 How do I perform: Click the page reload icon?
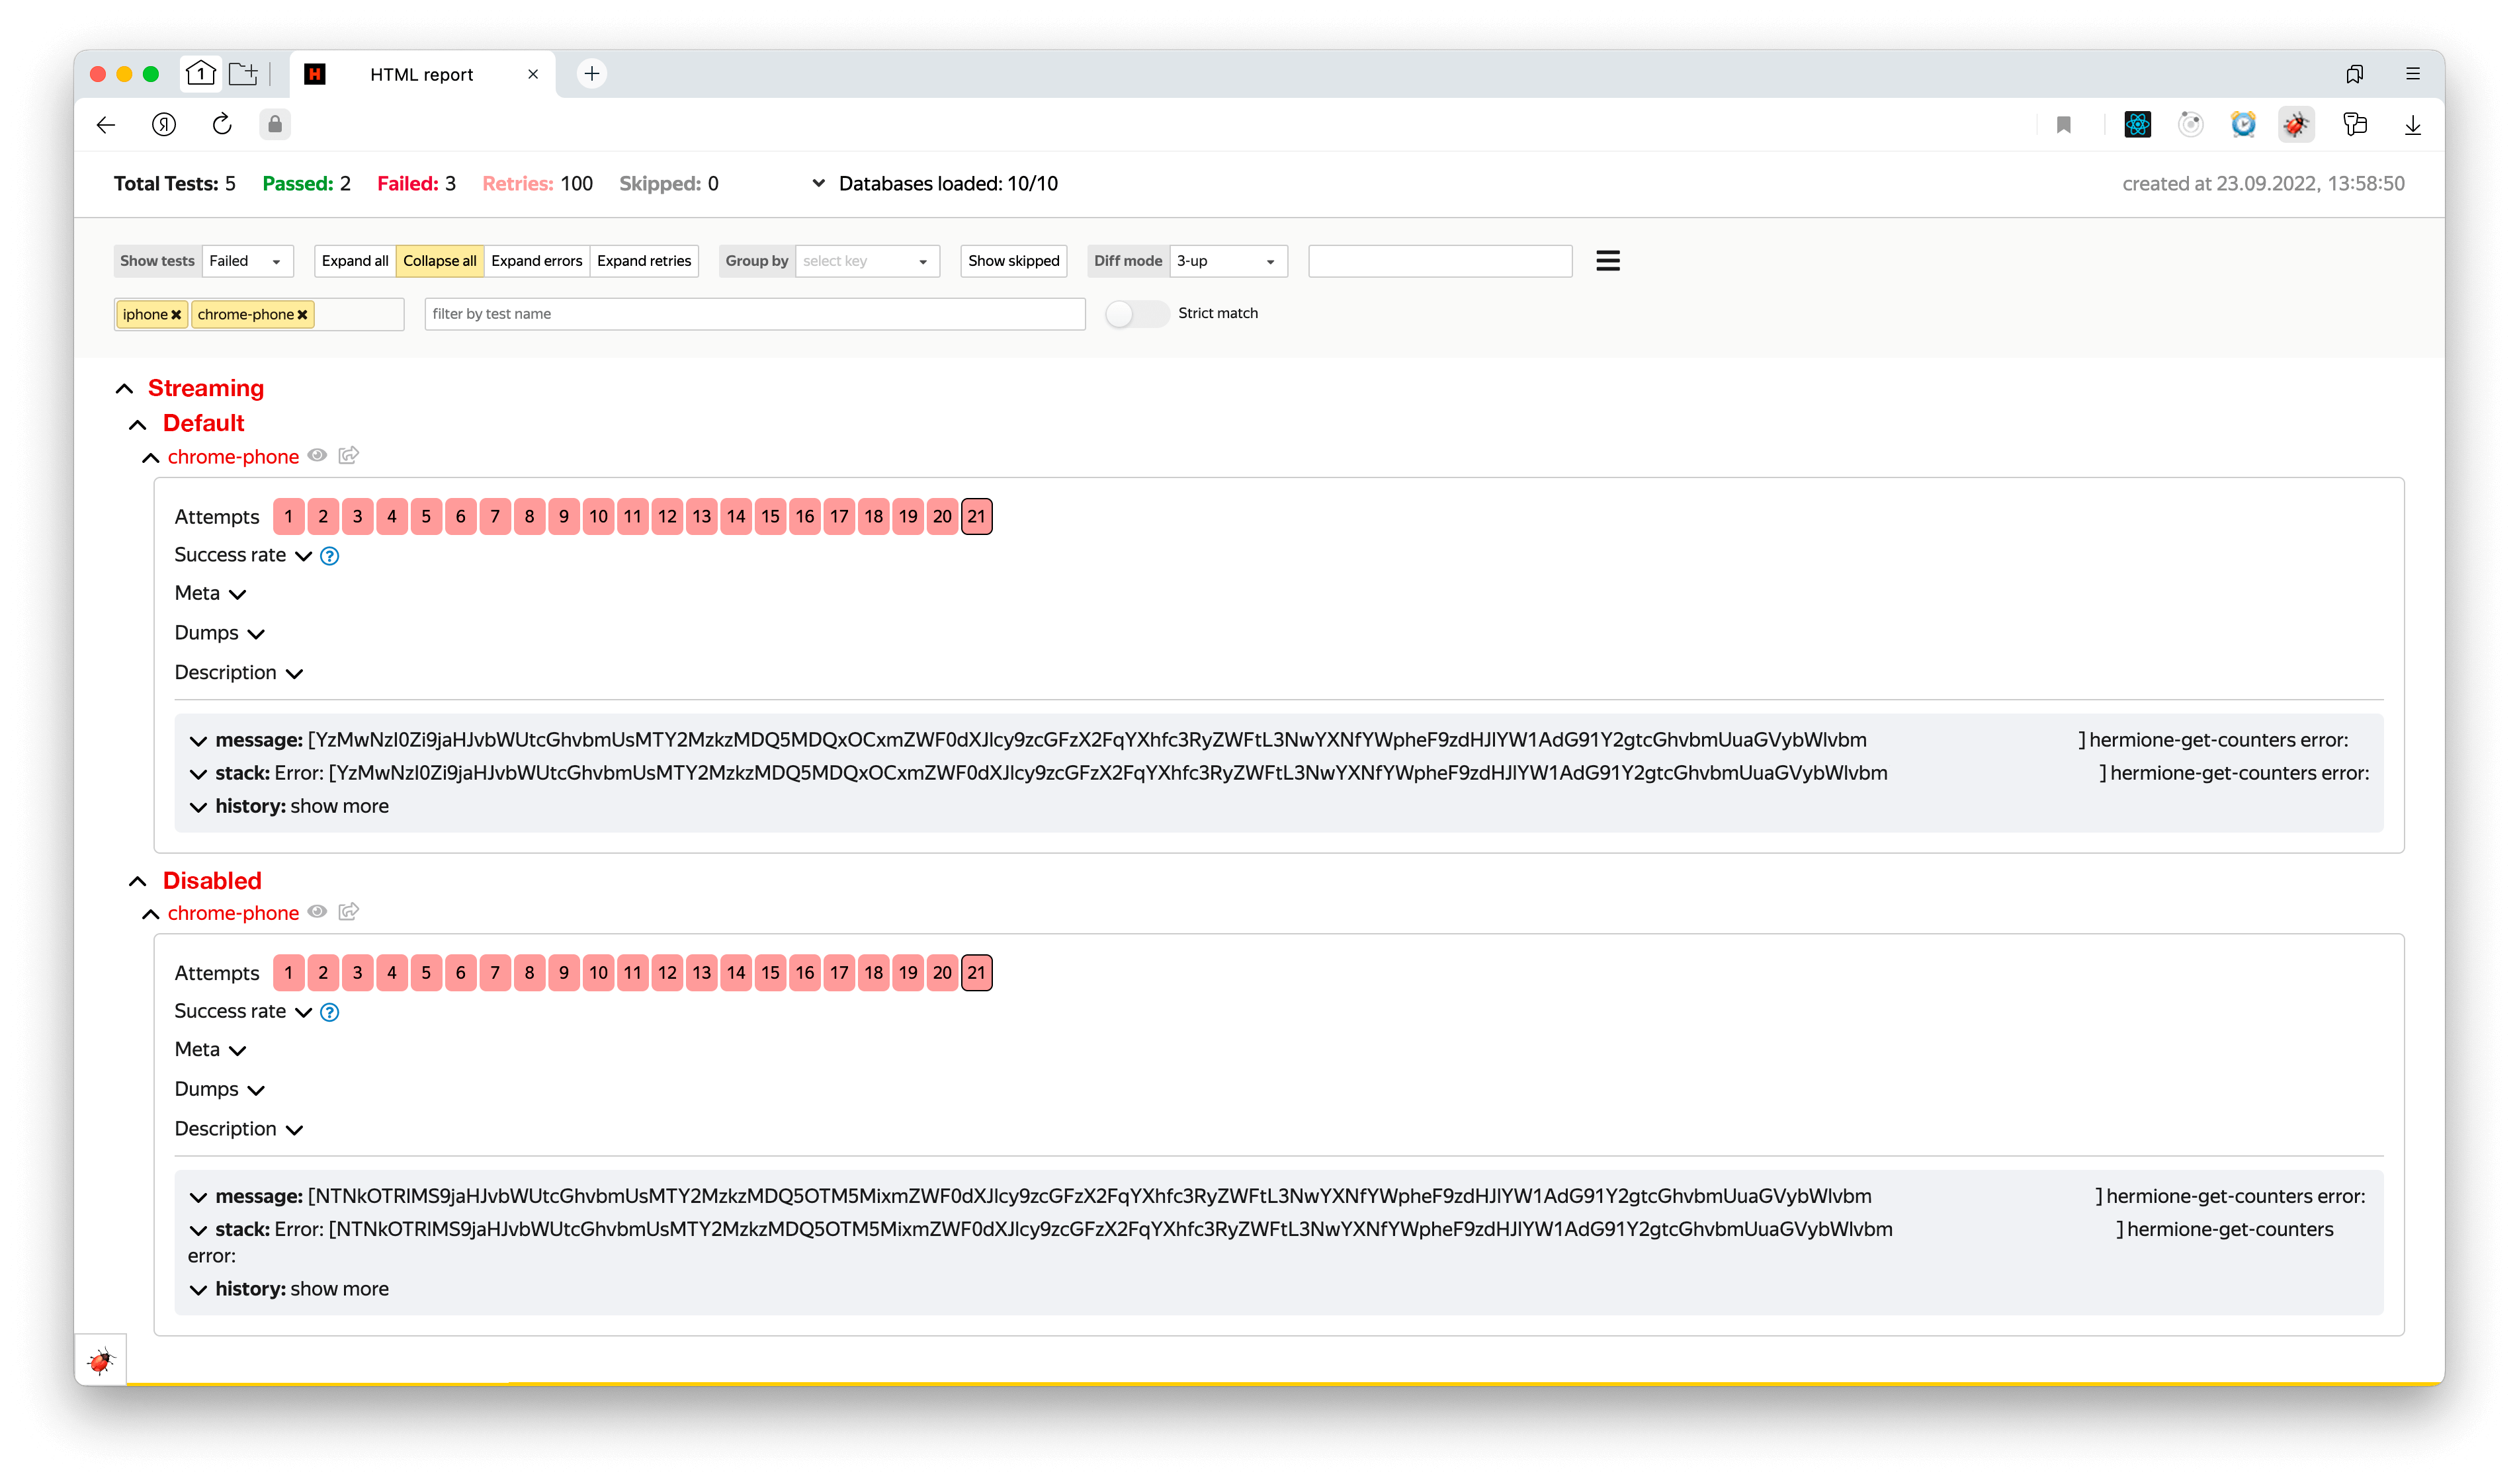[x=222, y=124]
